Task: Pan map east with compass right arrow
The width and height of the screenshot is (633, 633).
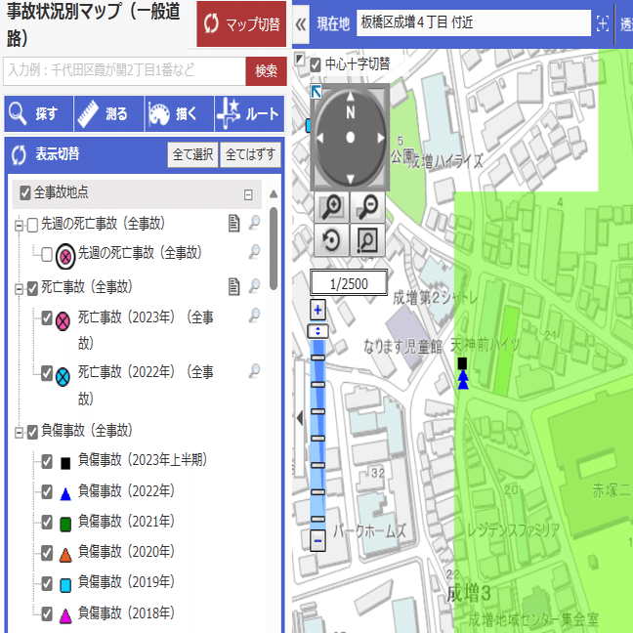Action: pos(381,138)
